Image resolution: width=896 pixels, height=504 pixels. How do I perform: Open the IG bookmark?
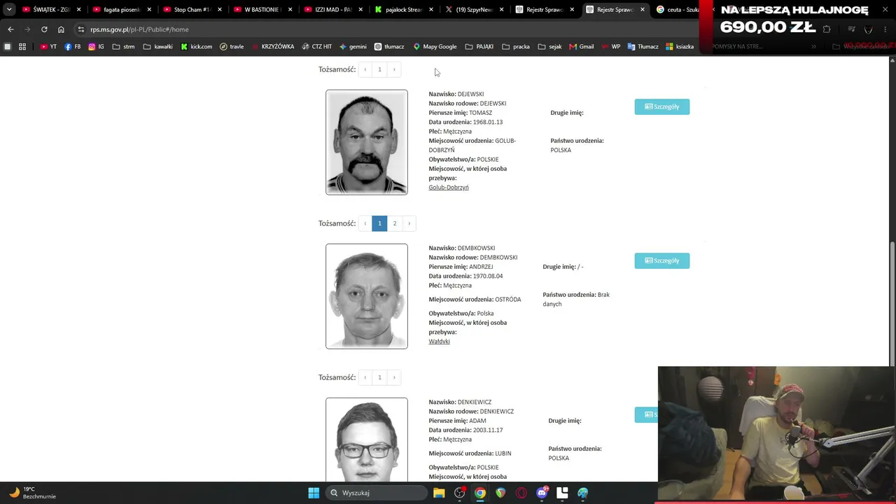(x=96, y=46)
